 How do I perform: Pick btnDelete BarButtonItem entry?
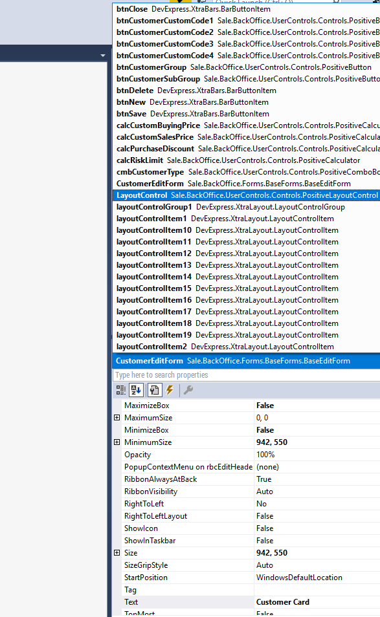point(247,91)
